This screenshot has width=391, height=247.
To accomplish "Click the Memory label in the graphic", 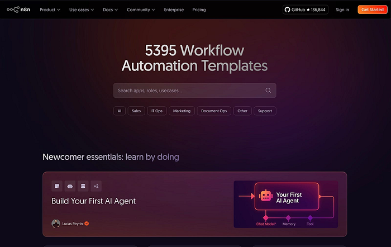I will click(x=289, y=224).
